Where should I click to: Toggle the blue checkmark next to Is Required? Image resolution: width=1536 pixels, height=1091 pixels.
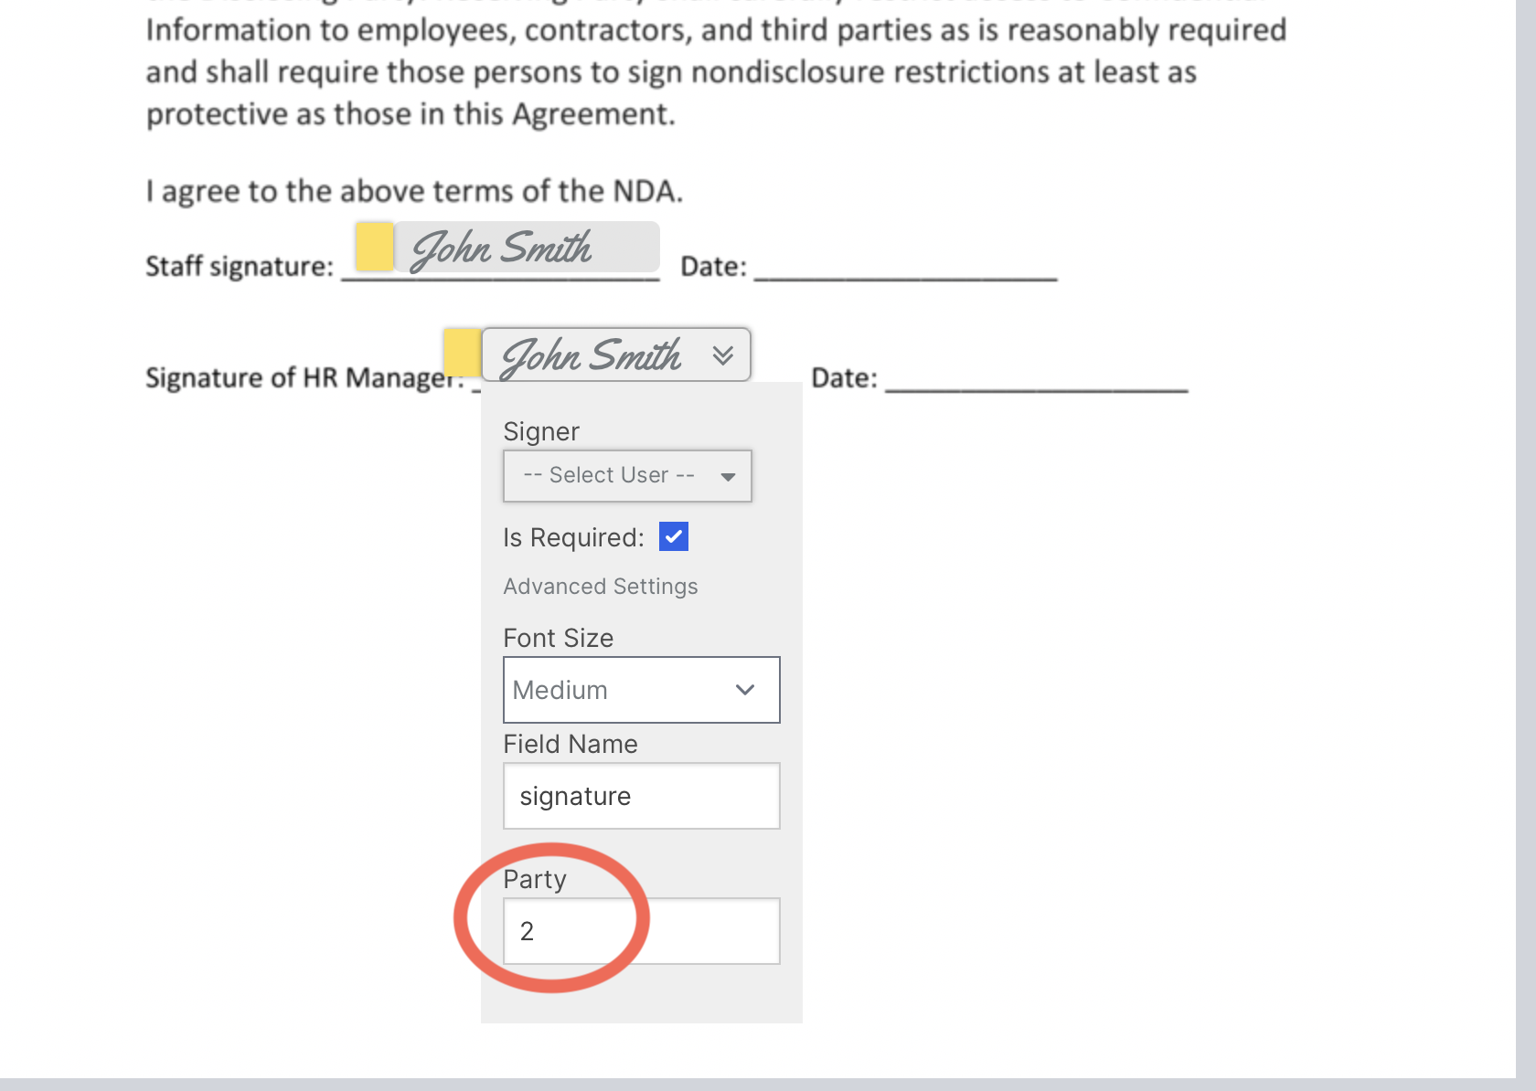pyautogui.click(x=674, y=536)
